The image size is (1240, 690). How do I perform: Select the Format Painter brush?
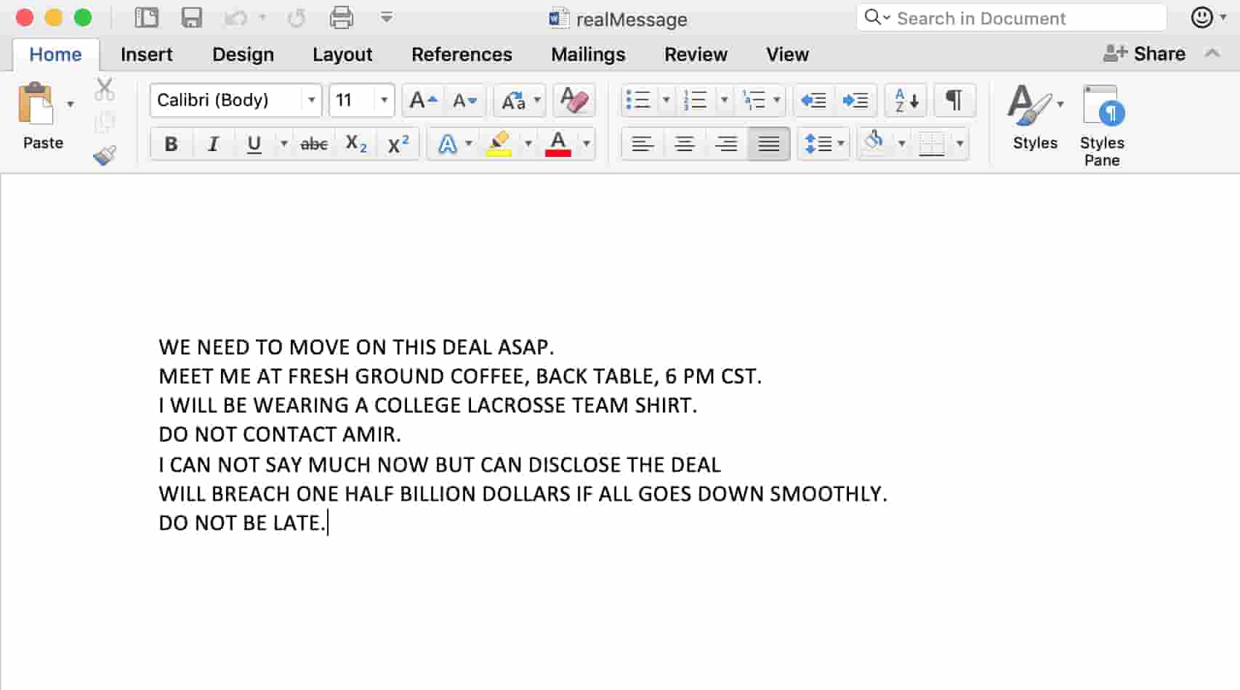tap(105, 155)
